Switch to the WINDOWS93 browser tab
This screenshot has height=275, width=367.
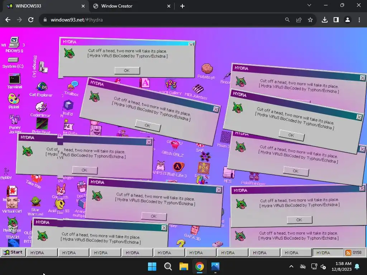coord(44,6)
